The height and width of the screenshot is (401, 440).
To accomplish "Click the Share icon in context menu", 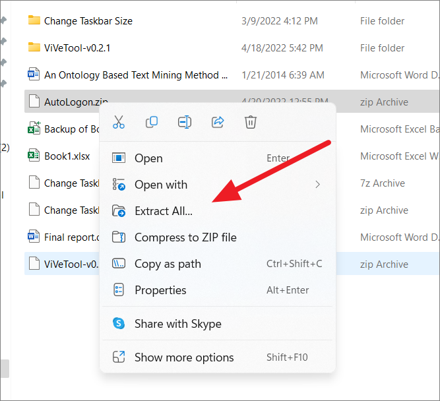I will (x=218, y=122).
